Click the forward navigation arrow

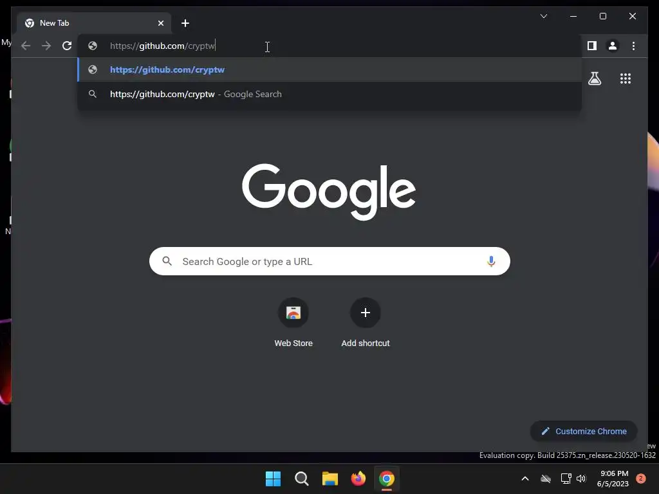46,46
